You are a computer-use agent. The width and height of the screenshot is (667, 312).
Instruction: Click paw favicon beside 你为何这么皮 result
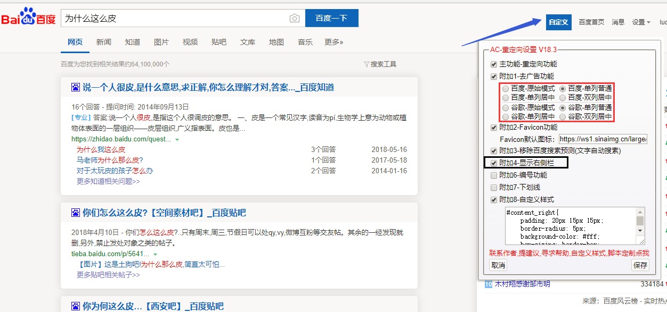point(76,306)
